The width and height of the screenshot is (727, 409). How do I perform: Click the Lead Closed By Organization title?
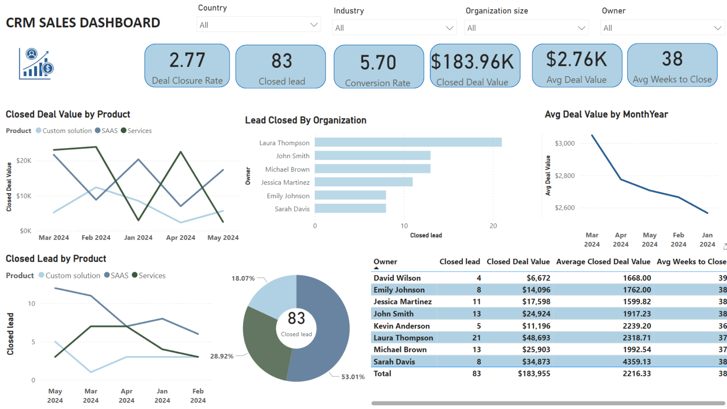(306, 120)
